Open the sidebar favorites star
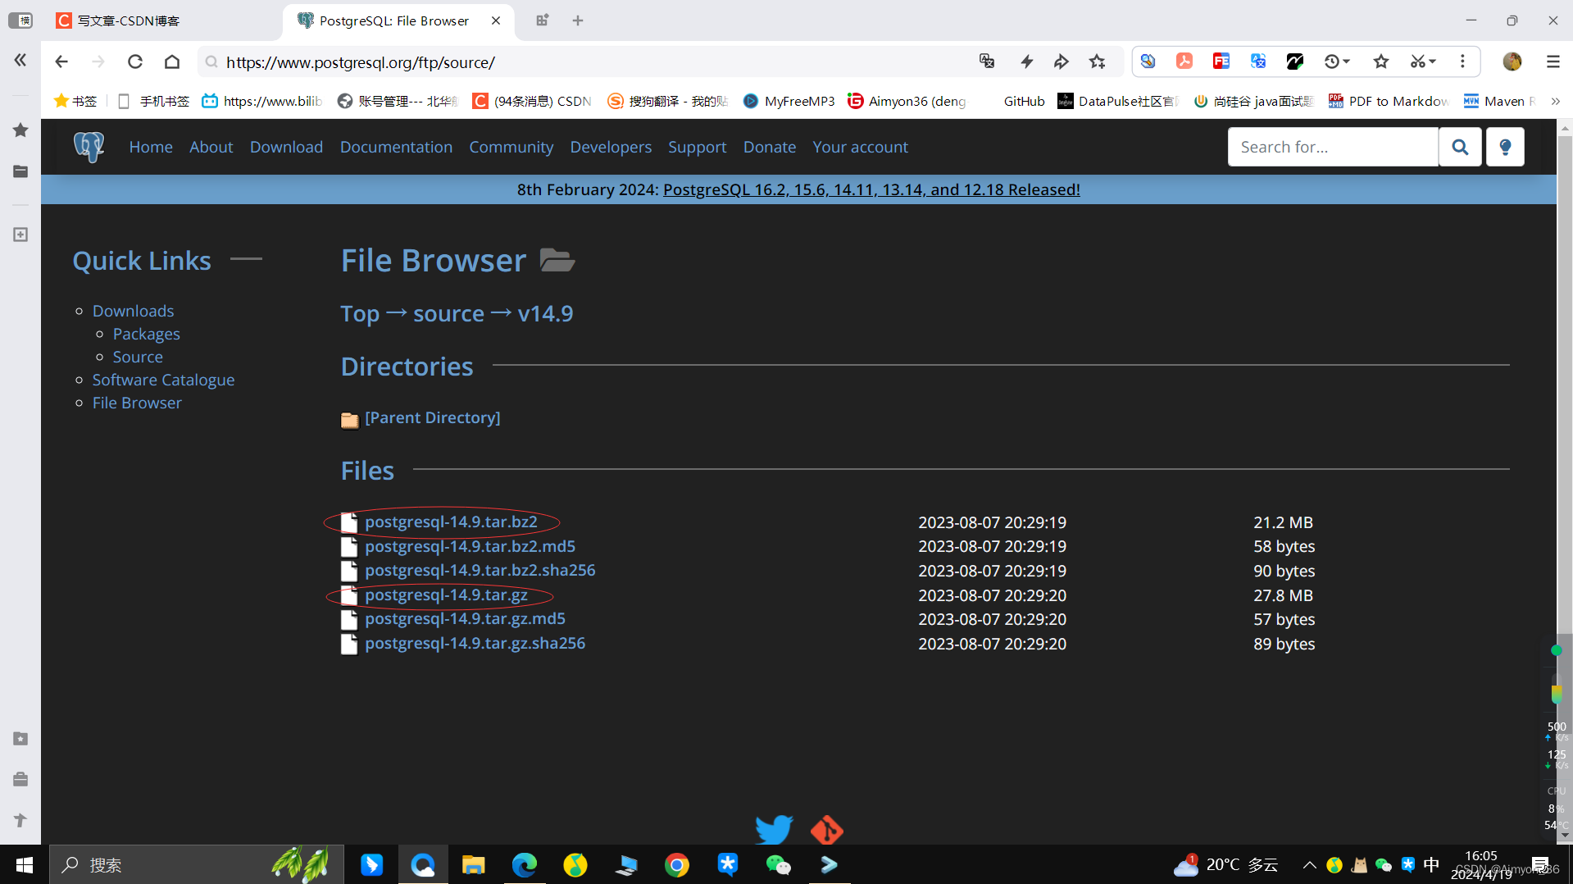This screenshot has height=884, width=1573. tap(20, 130)
